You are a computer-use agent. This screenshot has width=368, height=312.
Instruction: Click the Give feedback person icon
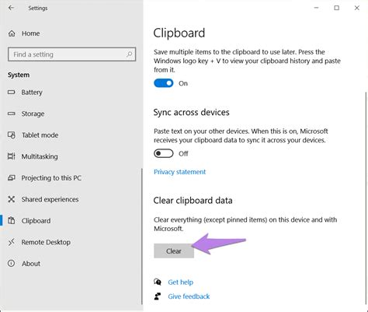pyautogui.click(x=158, y=296)
